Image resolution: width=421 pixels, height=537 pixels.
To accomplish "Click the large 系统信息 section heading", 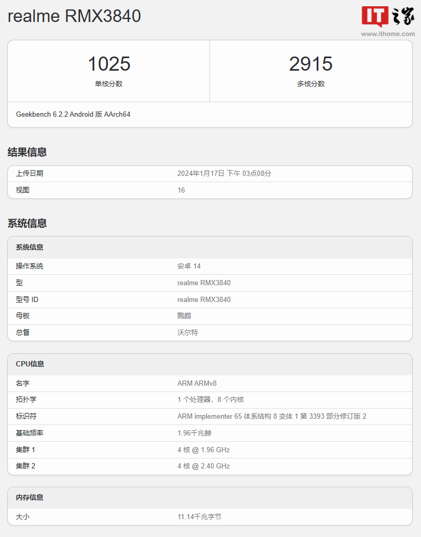I will 27,223.
